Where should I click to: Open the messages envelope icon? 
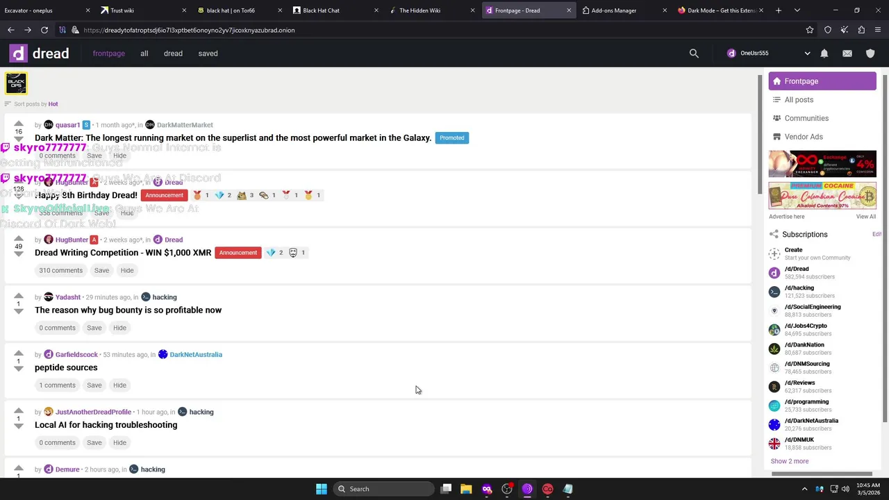(847, 53)
